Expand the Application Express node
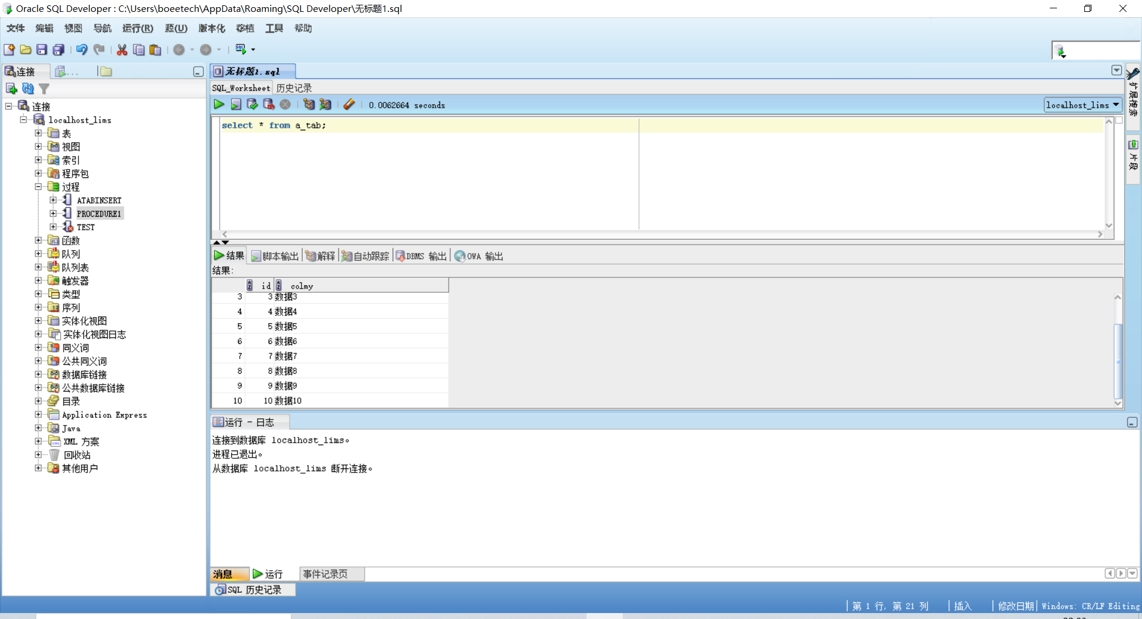 [x=37, y=415]
